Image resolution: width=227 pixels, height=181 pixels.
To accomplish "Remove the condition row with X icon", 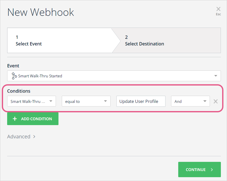I will tap(216, 101).
